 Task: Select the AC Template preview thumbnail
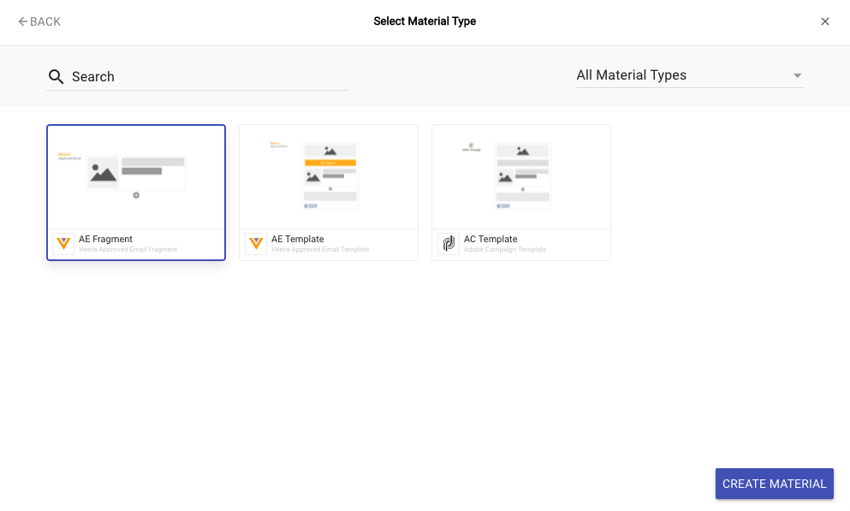[521, 176]
